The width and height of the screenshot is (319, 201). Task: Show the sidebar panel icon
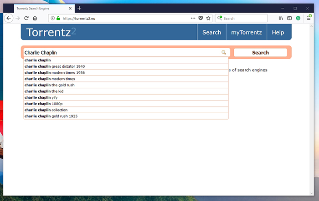click(289, 18)
